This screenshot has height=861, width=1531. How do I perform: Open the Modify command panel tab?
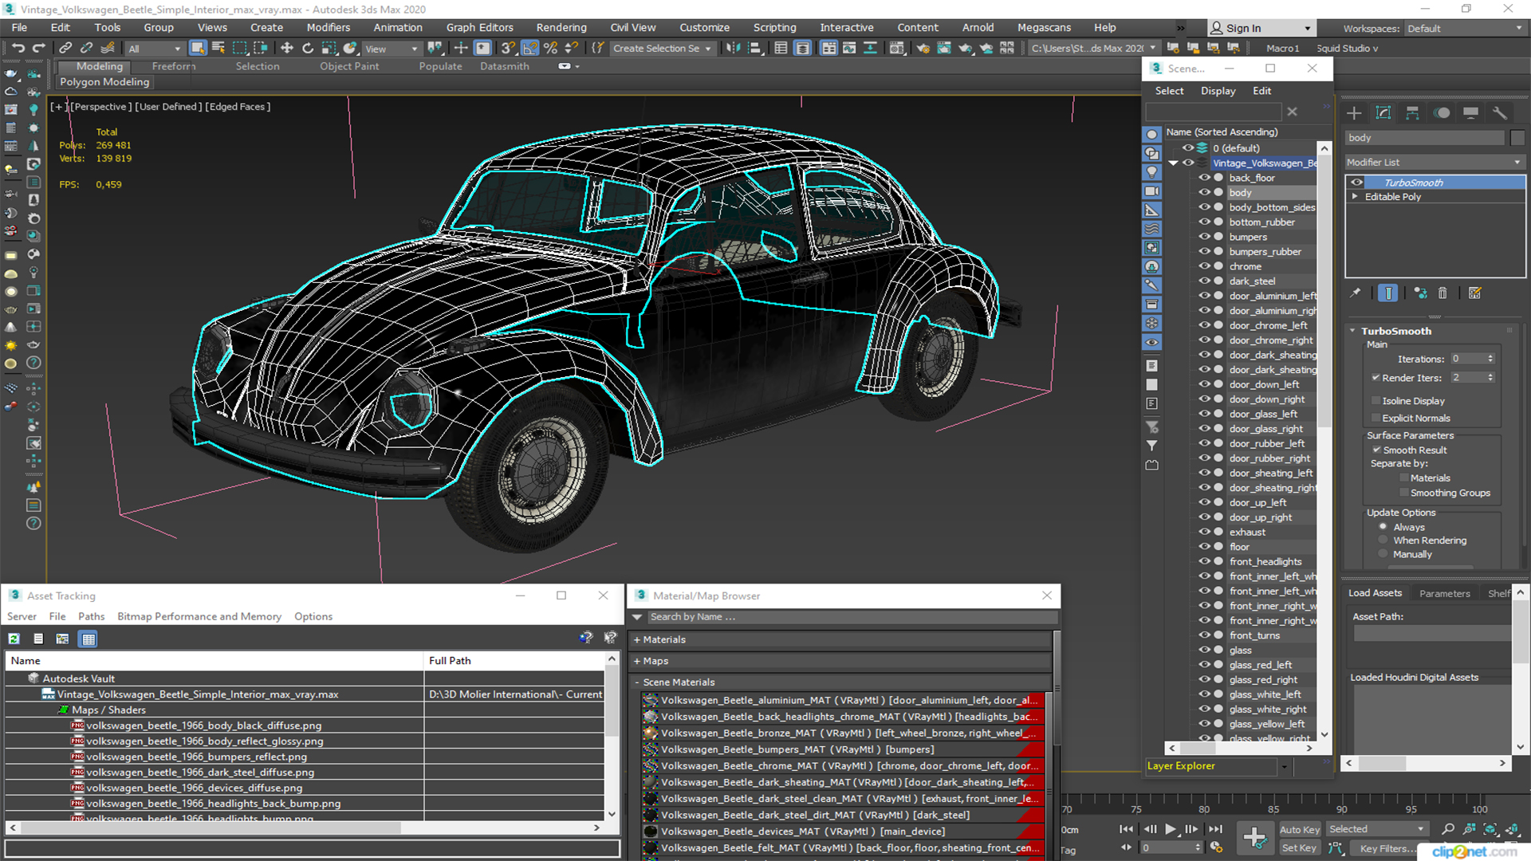1383,112
